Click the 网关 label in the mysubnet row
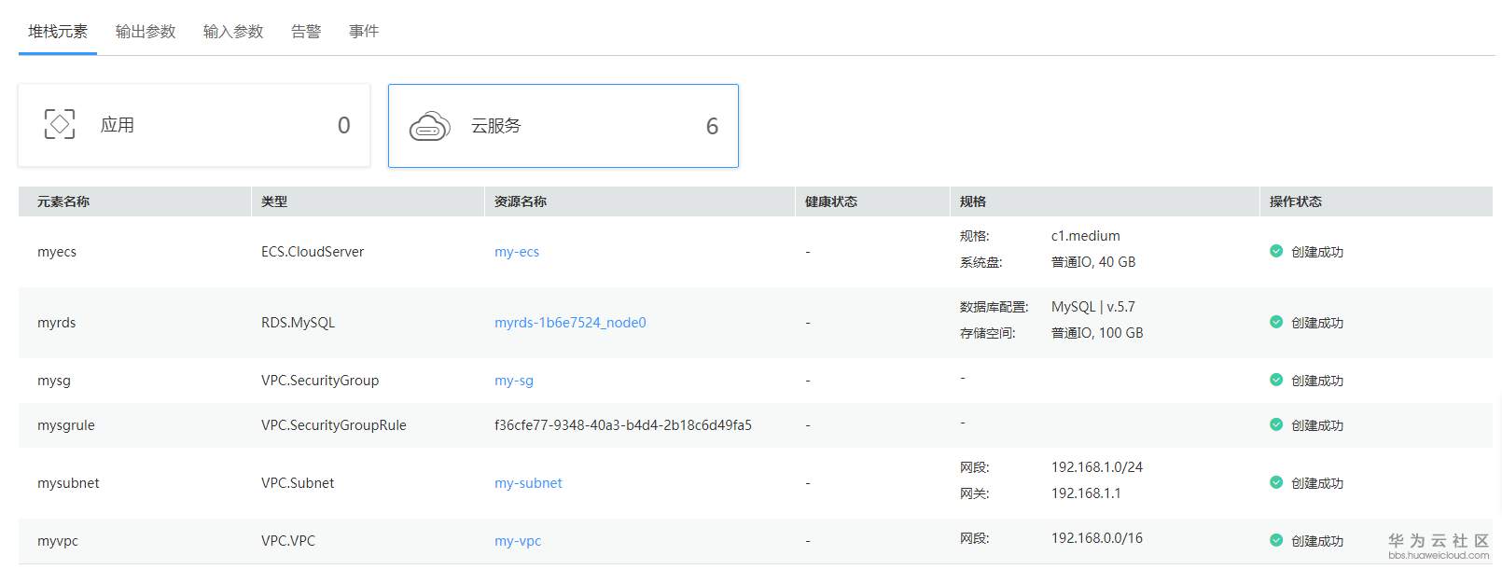 tap(975, 493)
